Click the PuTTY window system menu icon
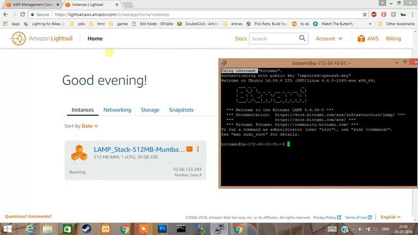Screen dimensions: 418x235 (x=223, y=63)
